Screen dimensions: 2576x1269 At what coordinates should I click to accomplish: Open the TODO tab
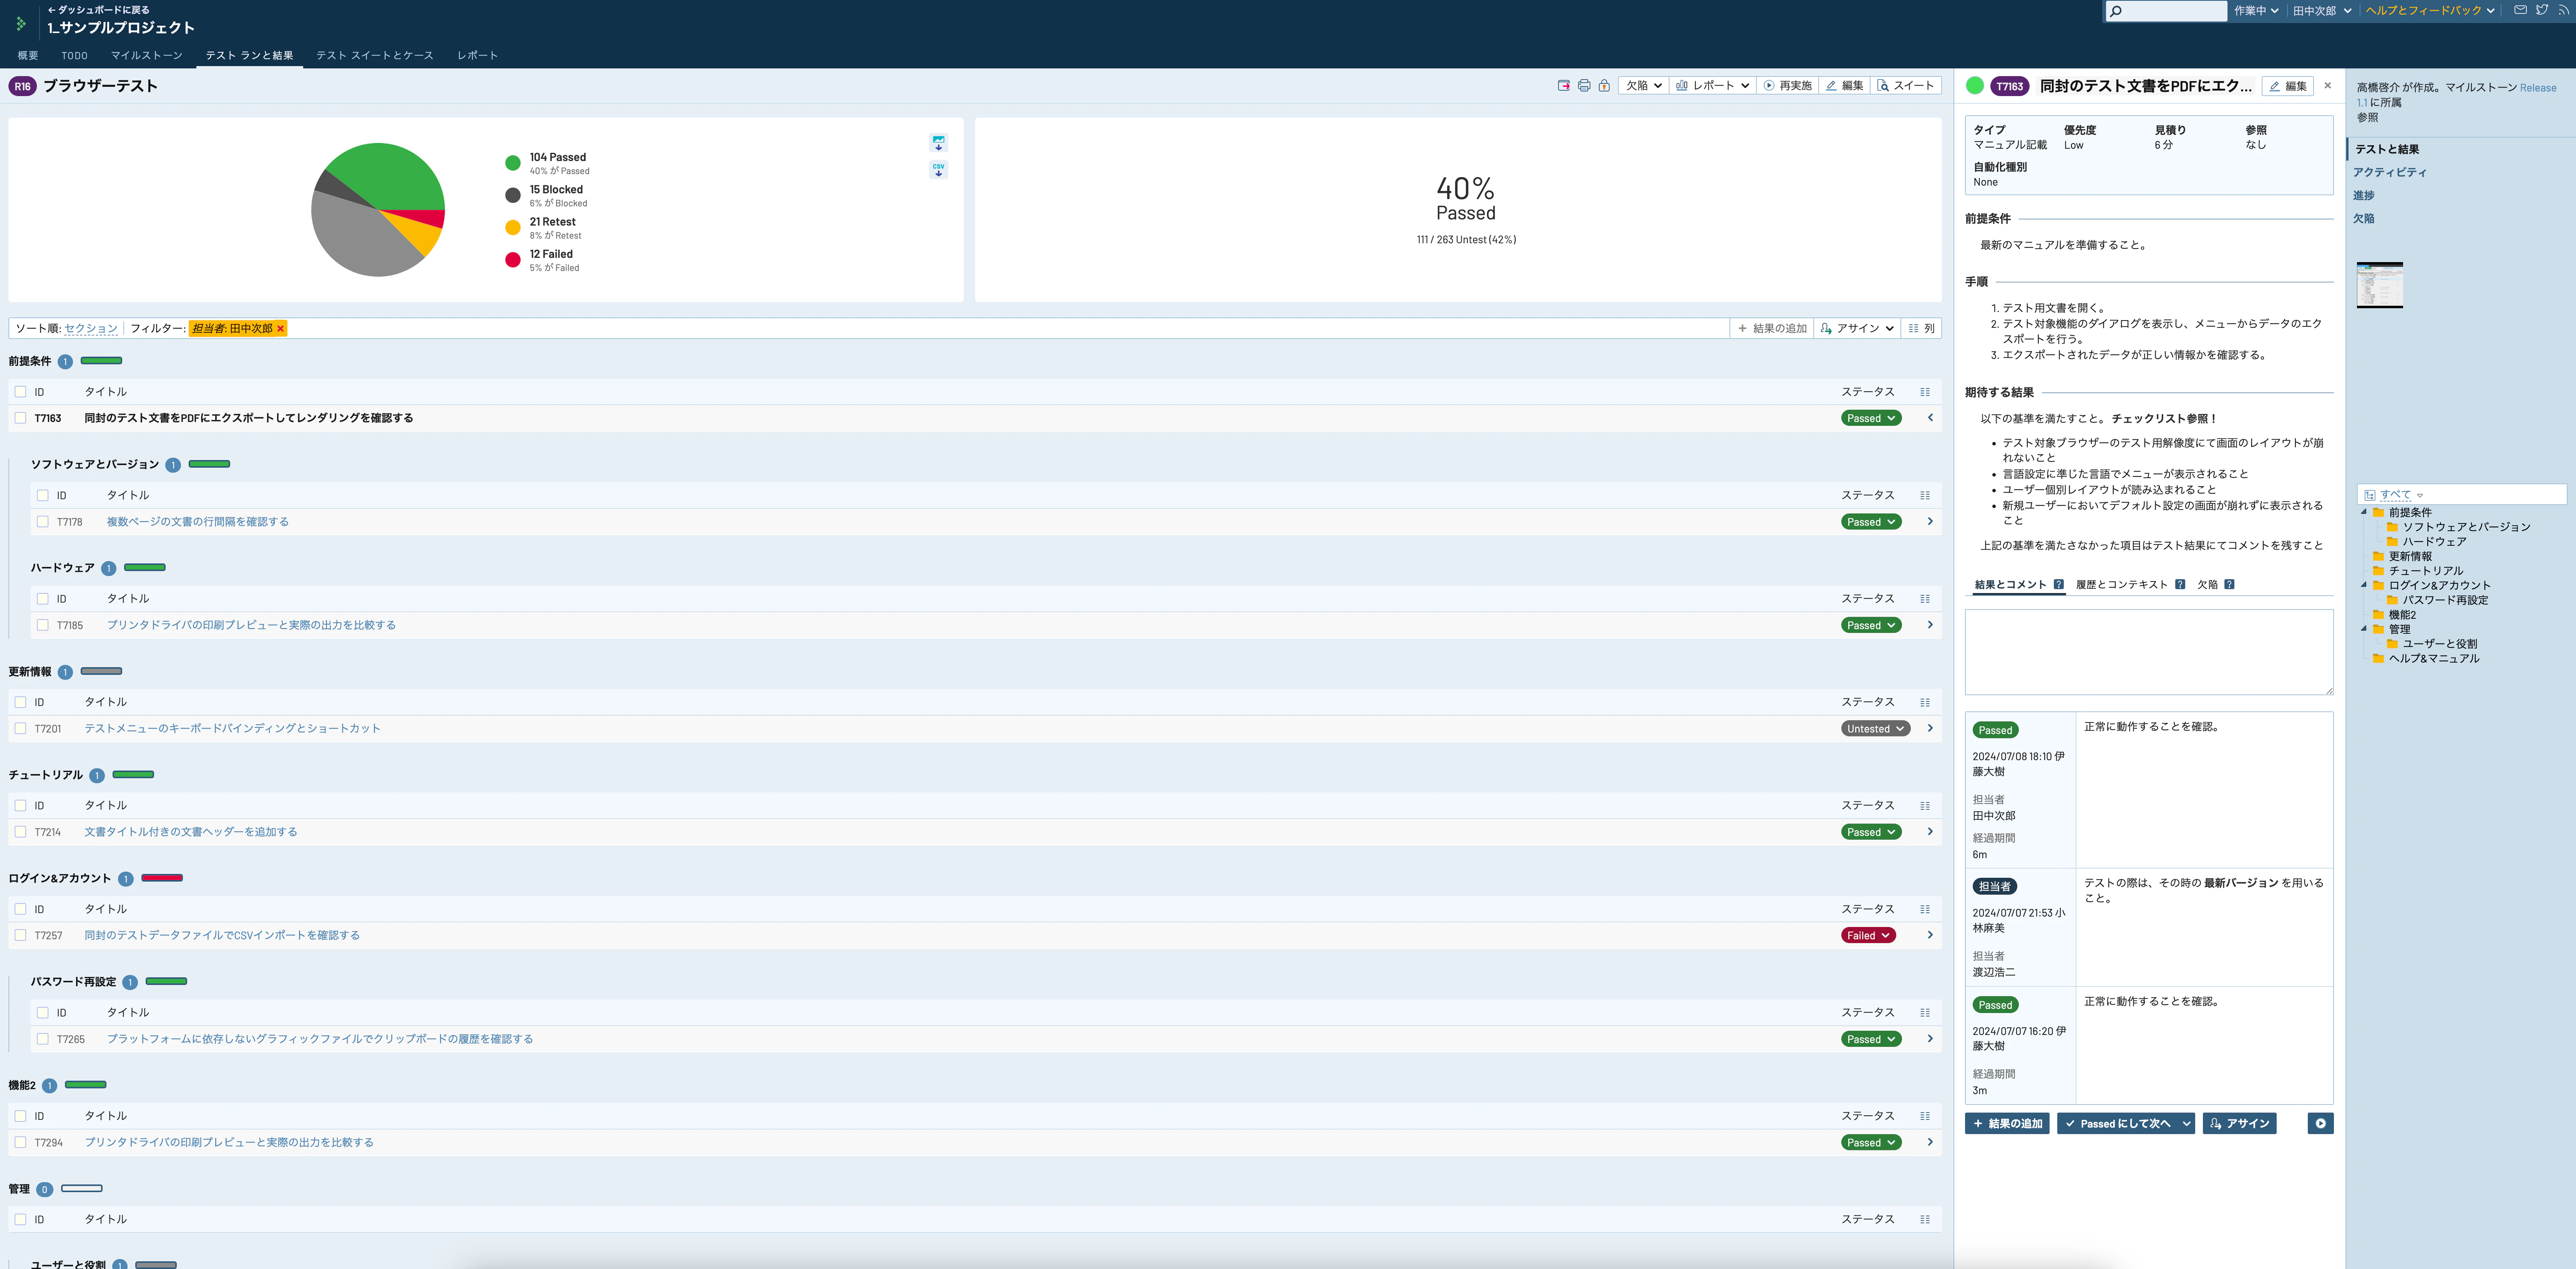click(x=74, y=56)
